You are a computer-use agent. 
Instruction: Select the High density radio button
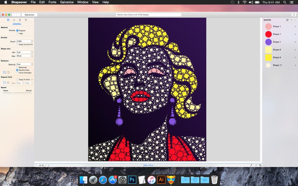17,33
